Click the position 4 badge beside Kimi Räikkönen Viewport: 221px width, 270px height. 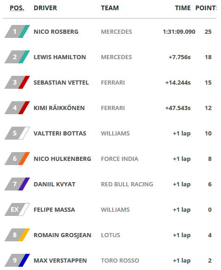[x=17, y=108]
